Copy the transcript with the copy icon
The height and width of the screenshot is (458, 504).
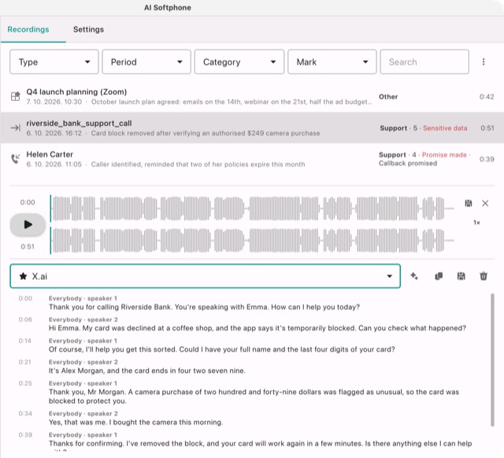[x=439, y=276]
